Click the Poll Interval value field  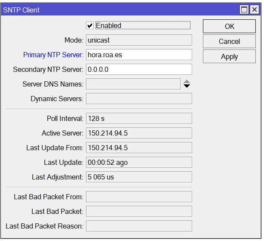click(139, 118)
